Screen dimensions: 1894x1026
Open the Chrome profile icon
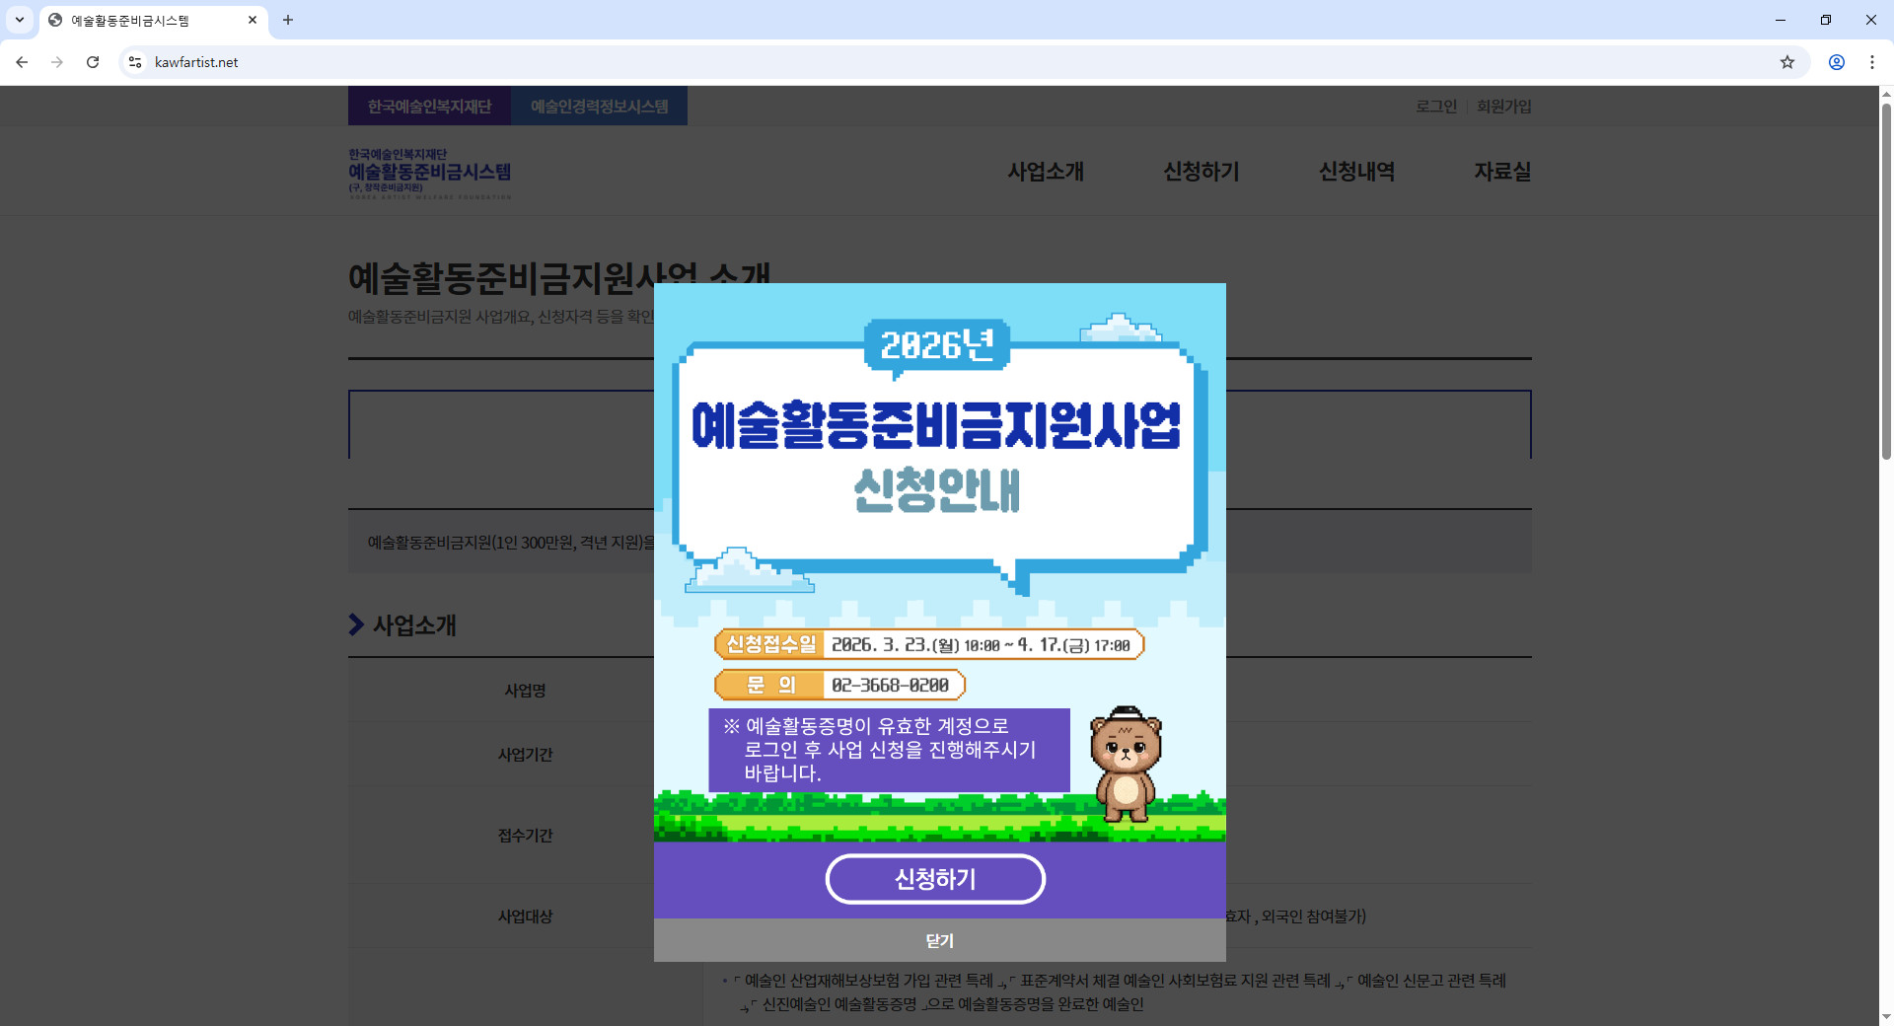point(1837,62)
